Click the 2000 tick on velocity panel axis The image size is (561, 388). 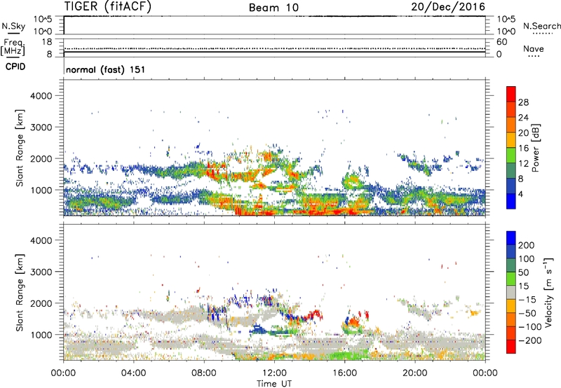click(x=41, y=303)
